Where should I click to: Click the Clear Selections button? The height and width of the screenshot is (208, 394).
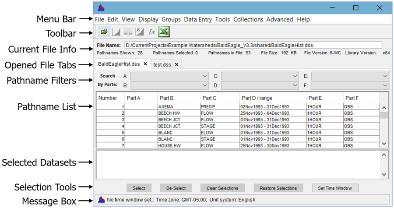click(222, 188)
